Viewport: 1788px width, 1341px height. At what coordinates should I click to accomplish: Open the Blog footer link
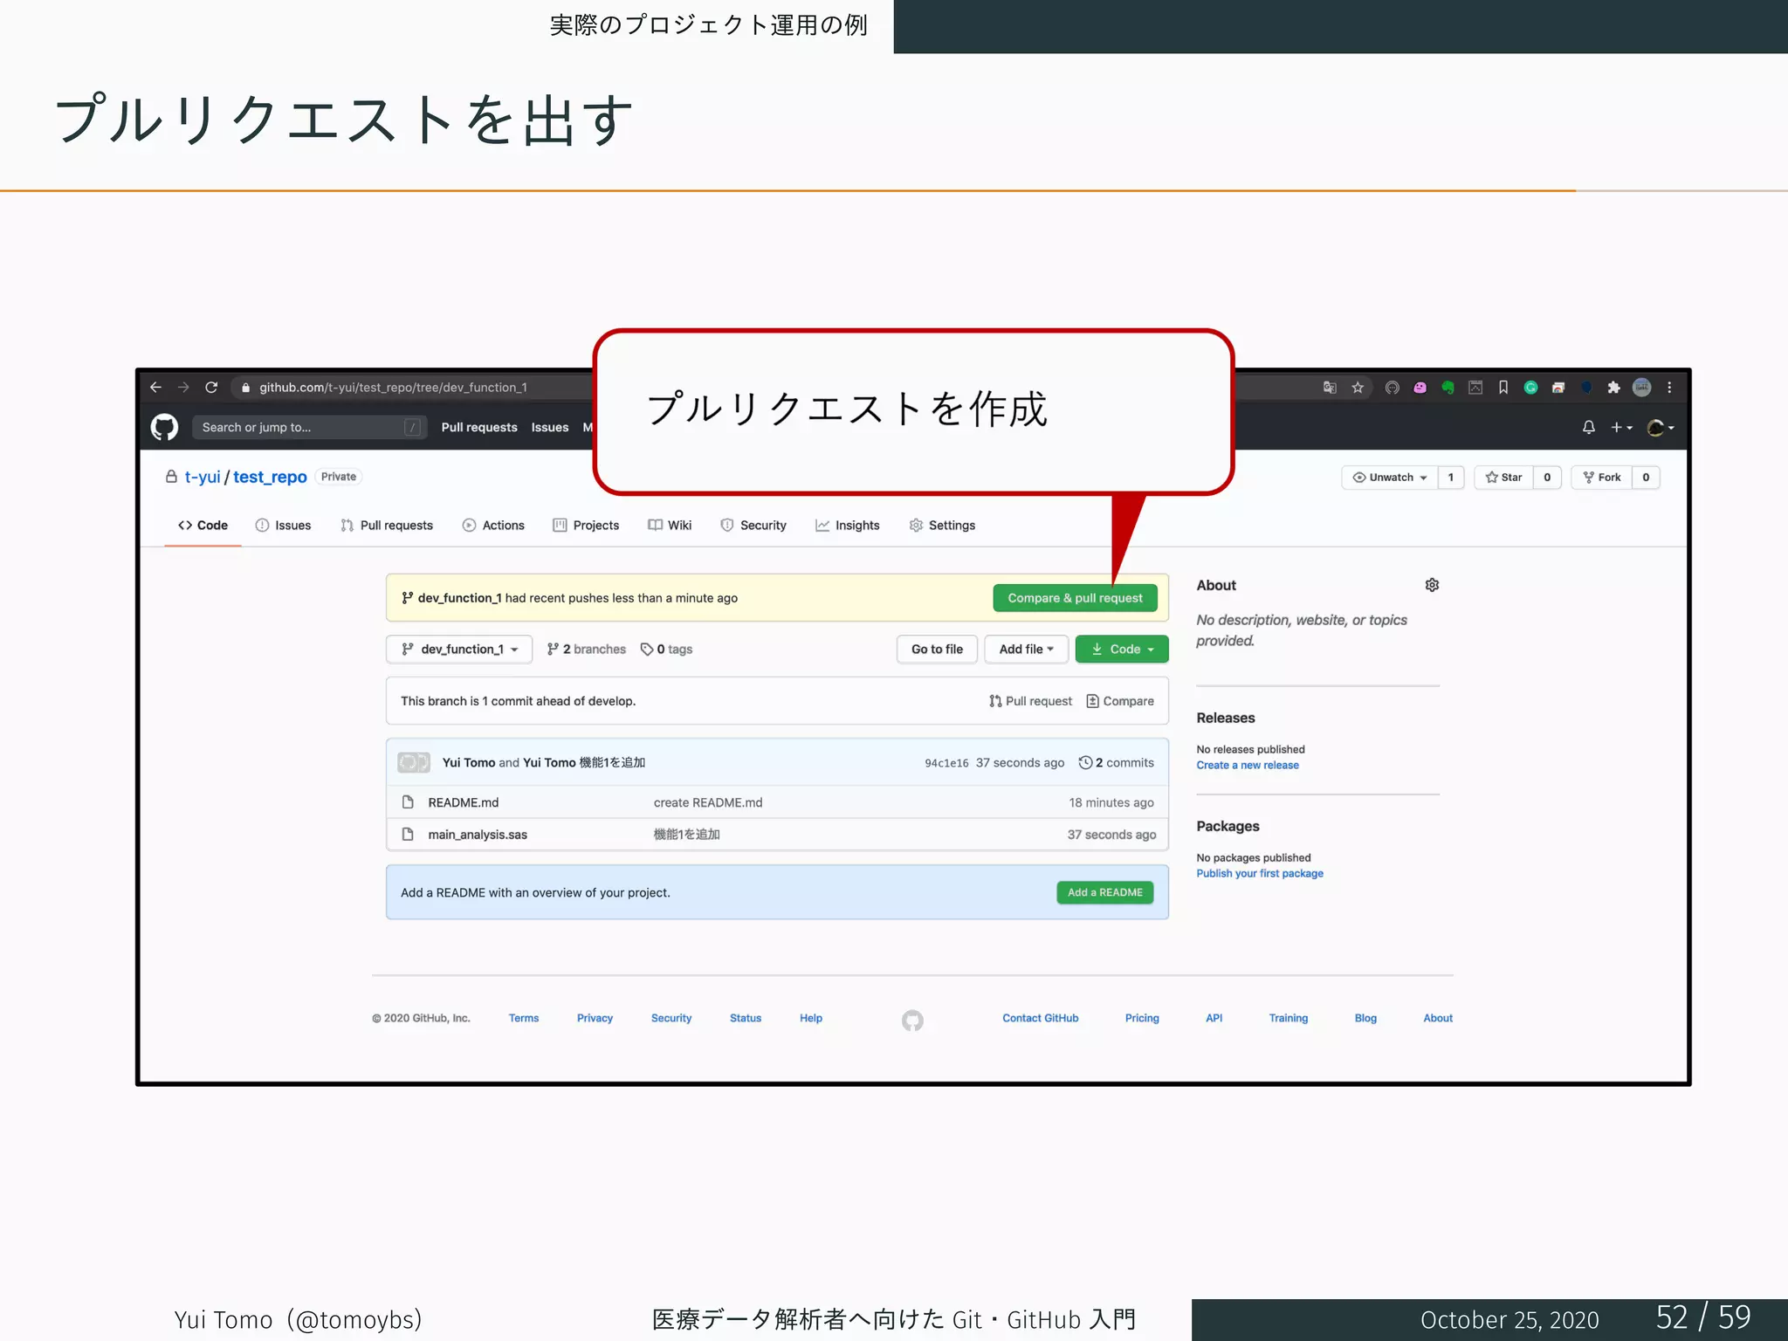click(1365, 1018)
